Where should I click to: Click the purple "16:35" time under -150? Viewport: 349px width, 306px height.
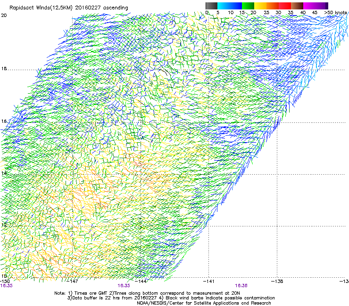click(7, 286)
